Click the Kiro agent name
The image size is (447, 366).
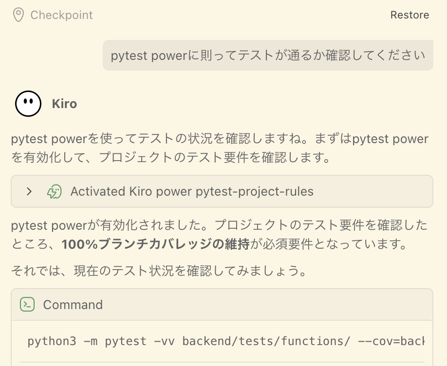(x=64, y=104)
